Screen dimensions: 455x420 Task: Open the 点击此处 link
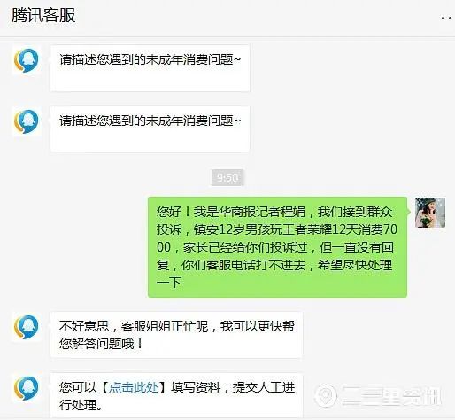point(134,387)
